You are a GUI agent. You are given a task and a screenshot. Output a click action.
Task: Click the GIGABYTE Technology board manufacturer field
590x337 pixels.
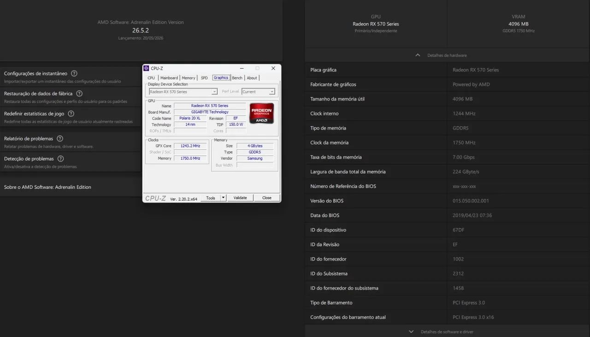pyautogui.click(x=210, y=112)
